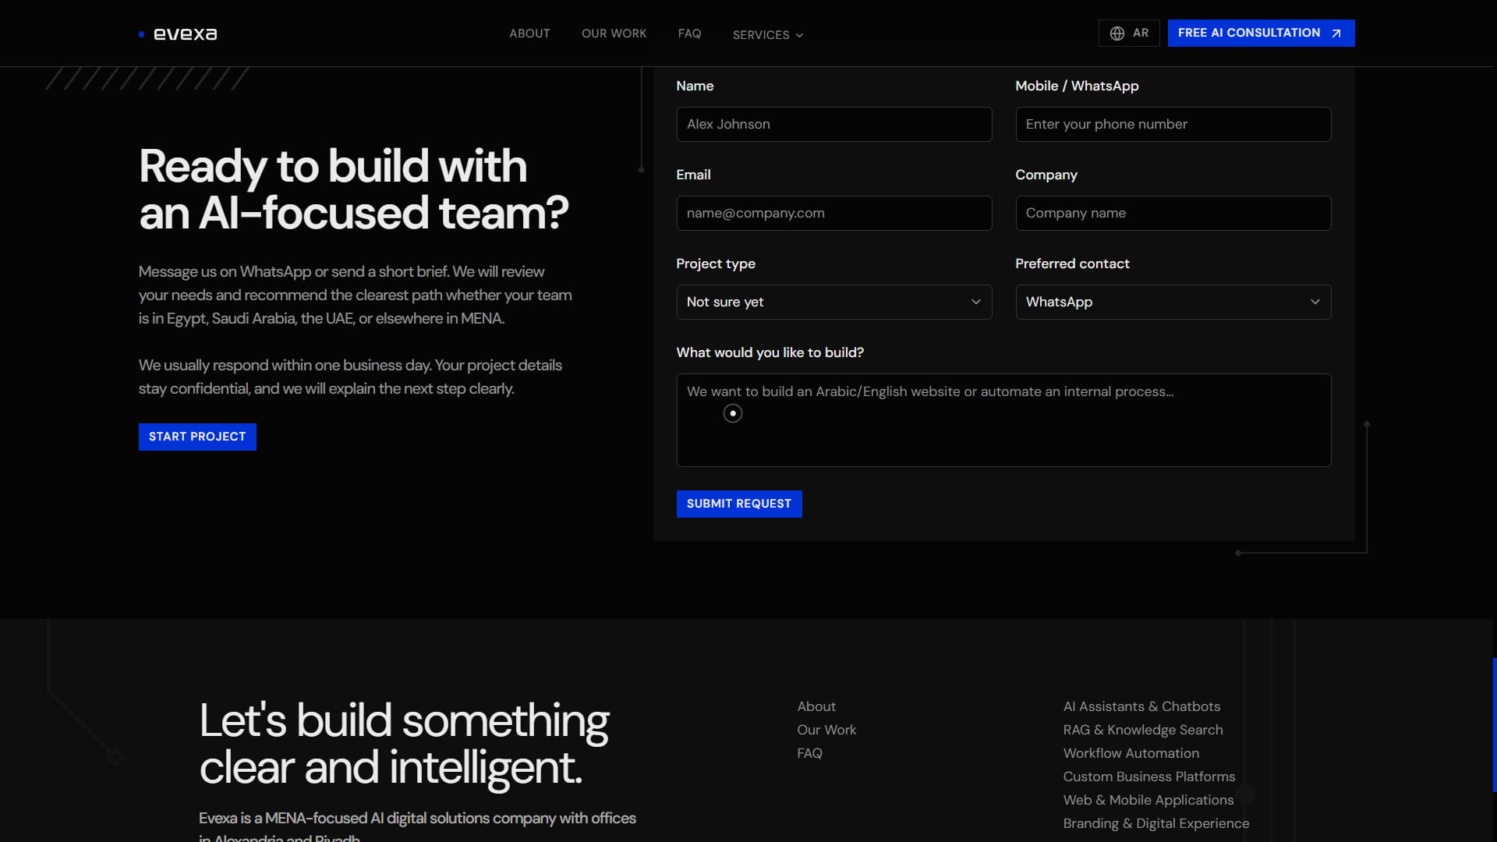Open RAG & Knowledge Search link
Screen dimensions: 1497x842
pos(1142,730)
